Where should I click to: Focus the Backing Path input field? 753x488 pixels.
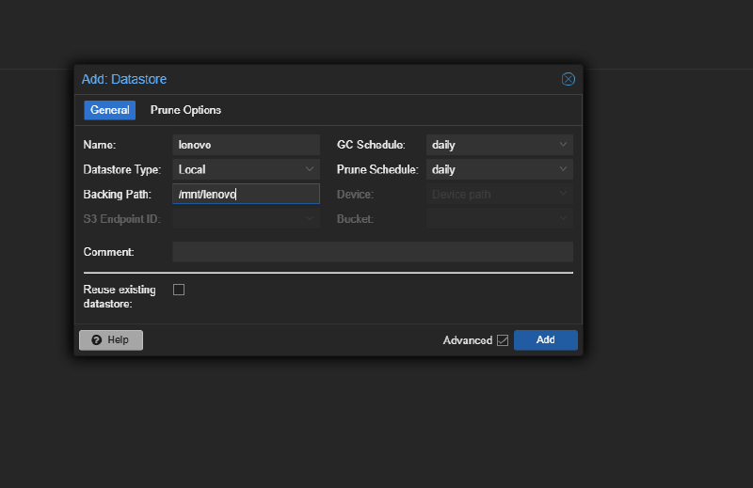pyautogui.click(x=247, y=194)
